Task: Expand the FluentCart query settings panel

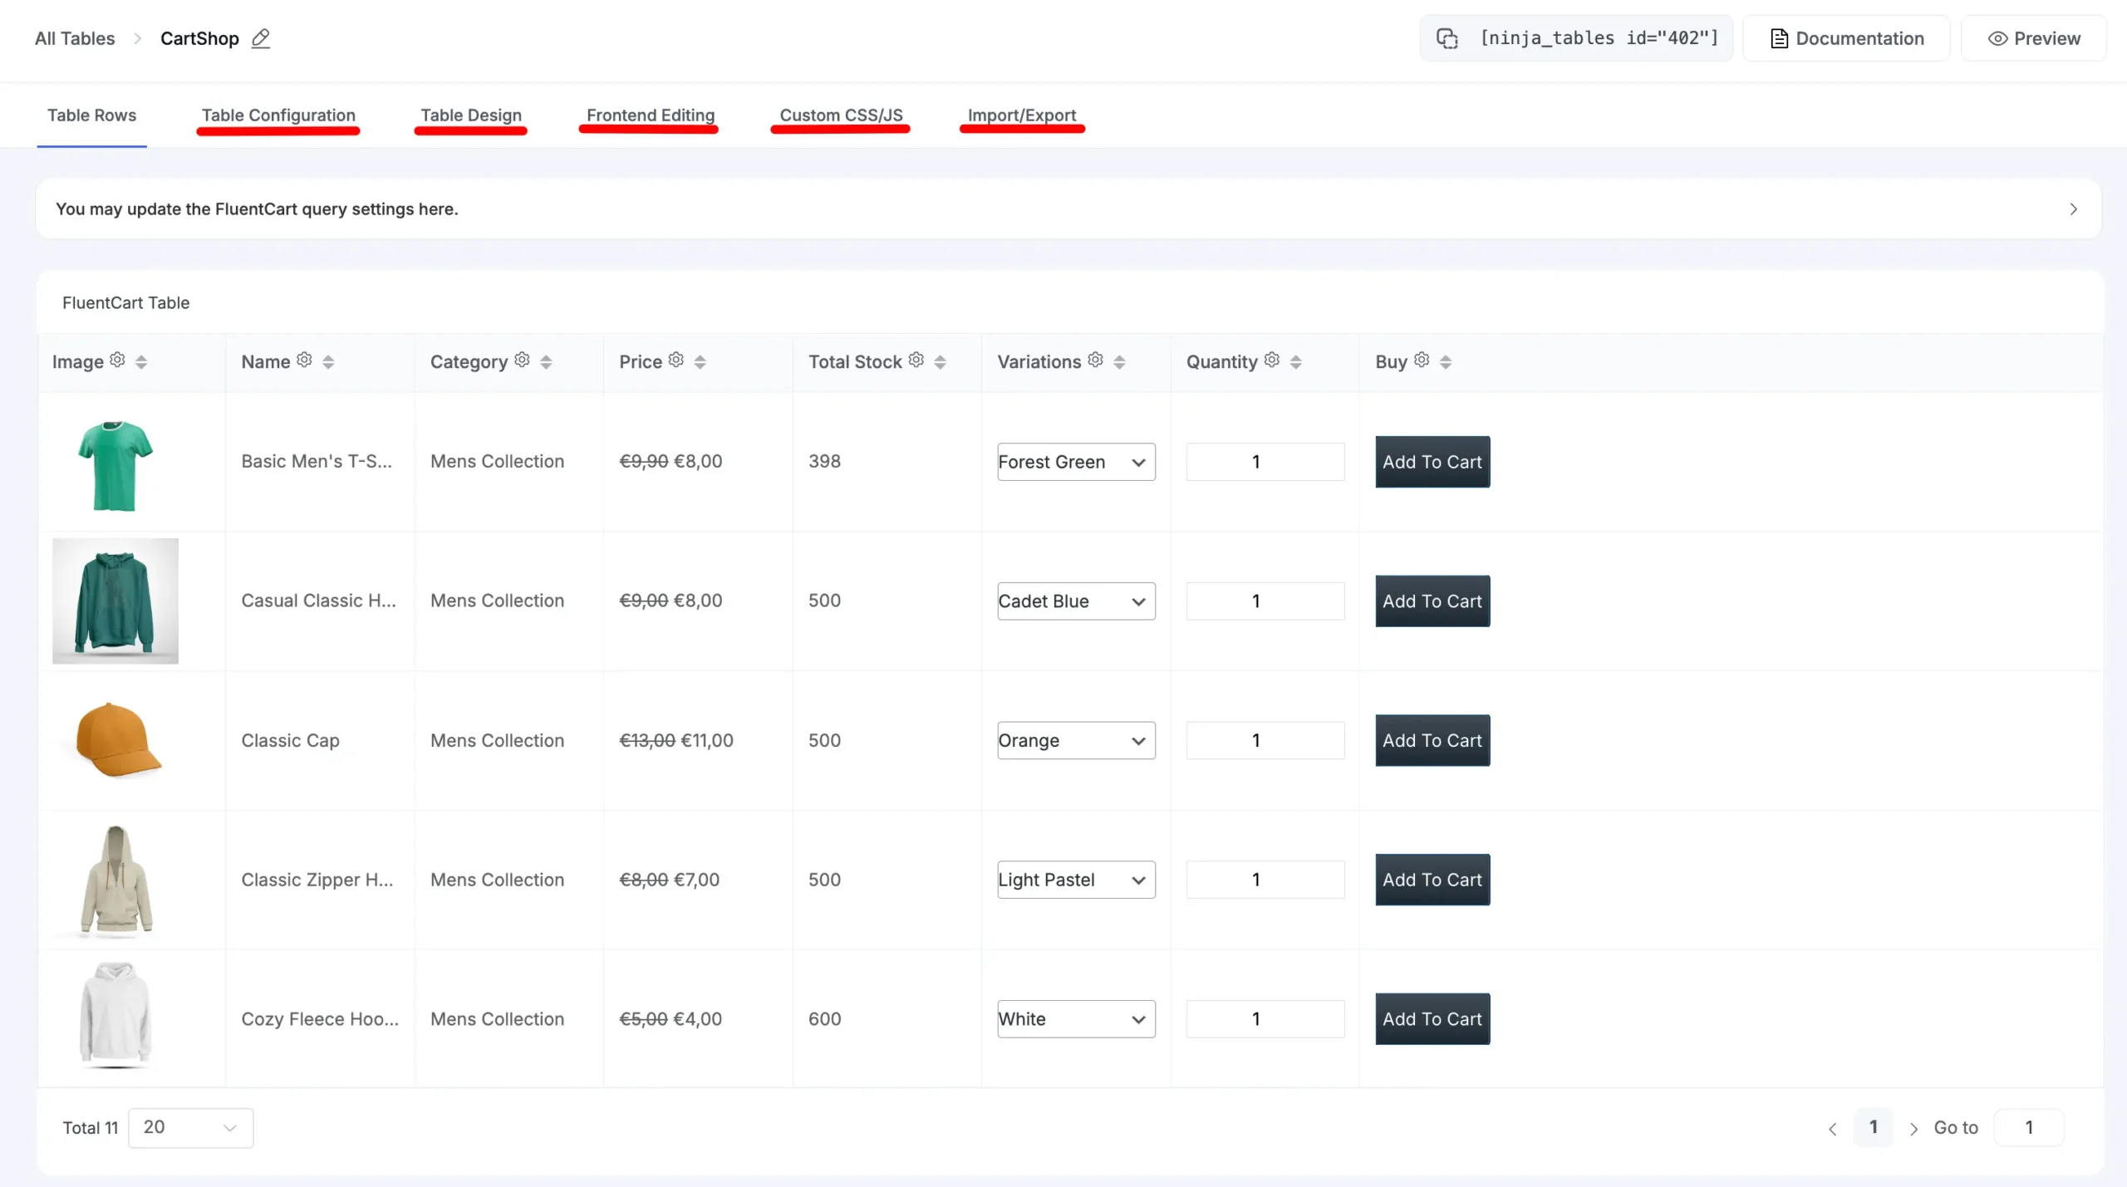Action: [2072, 209]
